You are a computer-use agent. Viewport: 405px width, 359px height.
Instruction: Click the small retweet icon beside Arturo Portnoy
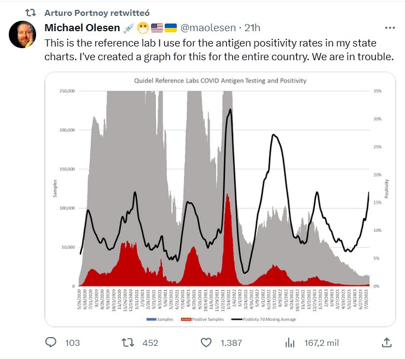point(31,12)
